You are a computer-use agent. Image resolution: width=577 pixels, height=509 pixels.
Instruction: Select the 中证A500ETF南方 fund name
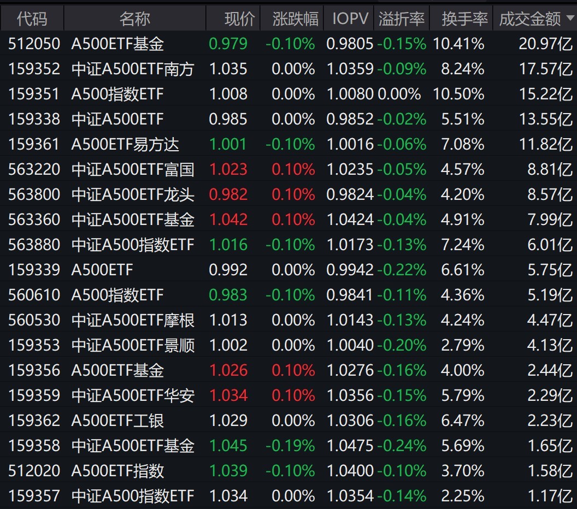pyautogui.click(x=133, y=69)
